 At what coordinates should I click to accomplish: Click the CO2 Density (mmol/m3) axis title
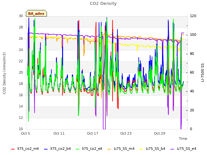pos(4,73)
